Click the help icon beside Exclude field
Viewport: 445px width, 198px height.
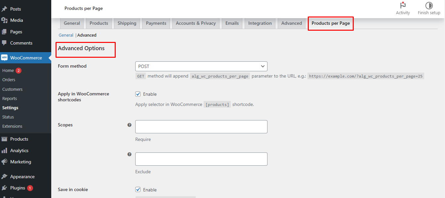click(129, 154)
